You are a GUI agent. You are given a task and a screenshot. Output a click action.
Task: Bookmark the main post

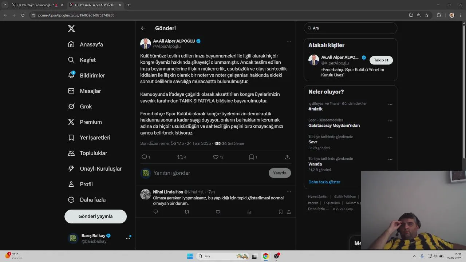pyautogui.click(x=252, y=157)
